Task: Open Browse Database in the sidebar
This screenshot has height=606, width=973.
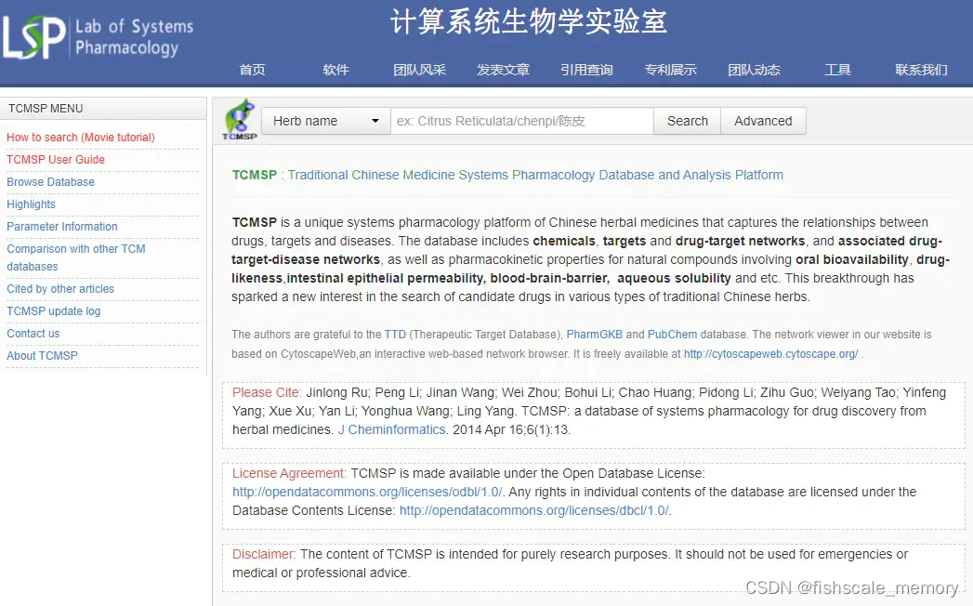Action: 50,182
